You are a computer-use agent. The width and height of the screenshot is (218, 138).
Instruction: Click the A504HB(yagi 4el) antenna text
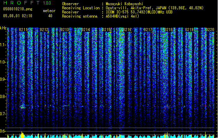click(122, 16)
